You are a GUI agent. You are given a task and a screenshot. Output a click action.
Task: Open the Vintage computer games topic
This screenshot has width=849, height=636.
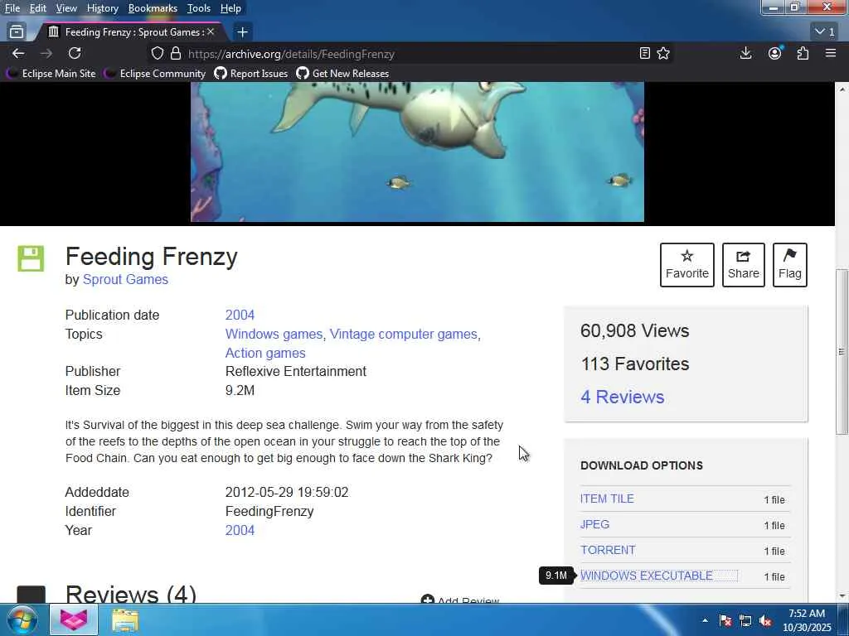click(404, 335)
